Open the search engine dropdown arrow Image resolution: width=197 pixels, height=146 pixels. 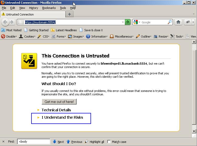click(139, 22)
